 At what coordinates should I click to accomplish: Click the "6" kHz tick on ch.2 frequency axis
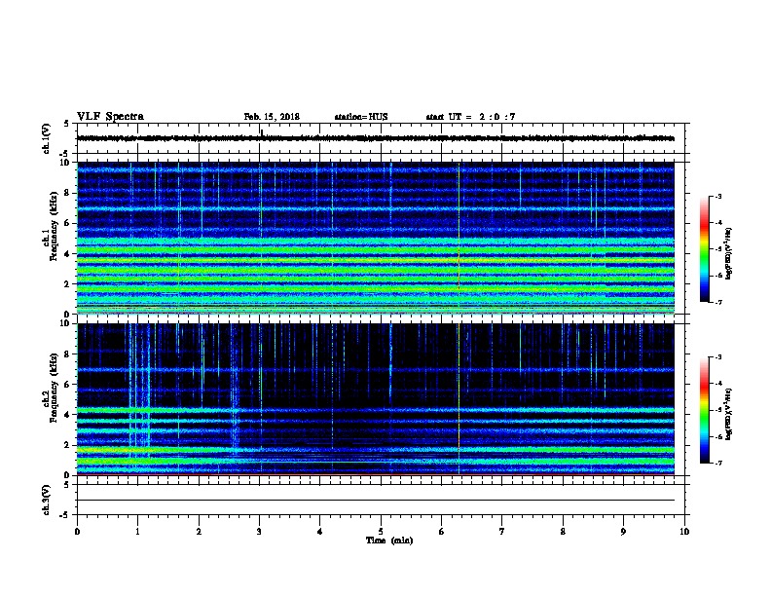68,385
